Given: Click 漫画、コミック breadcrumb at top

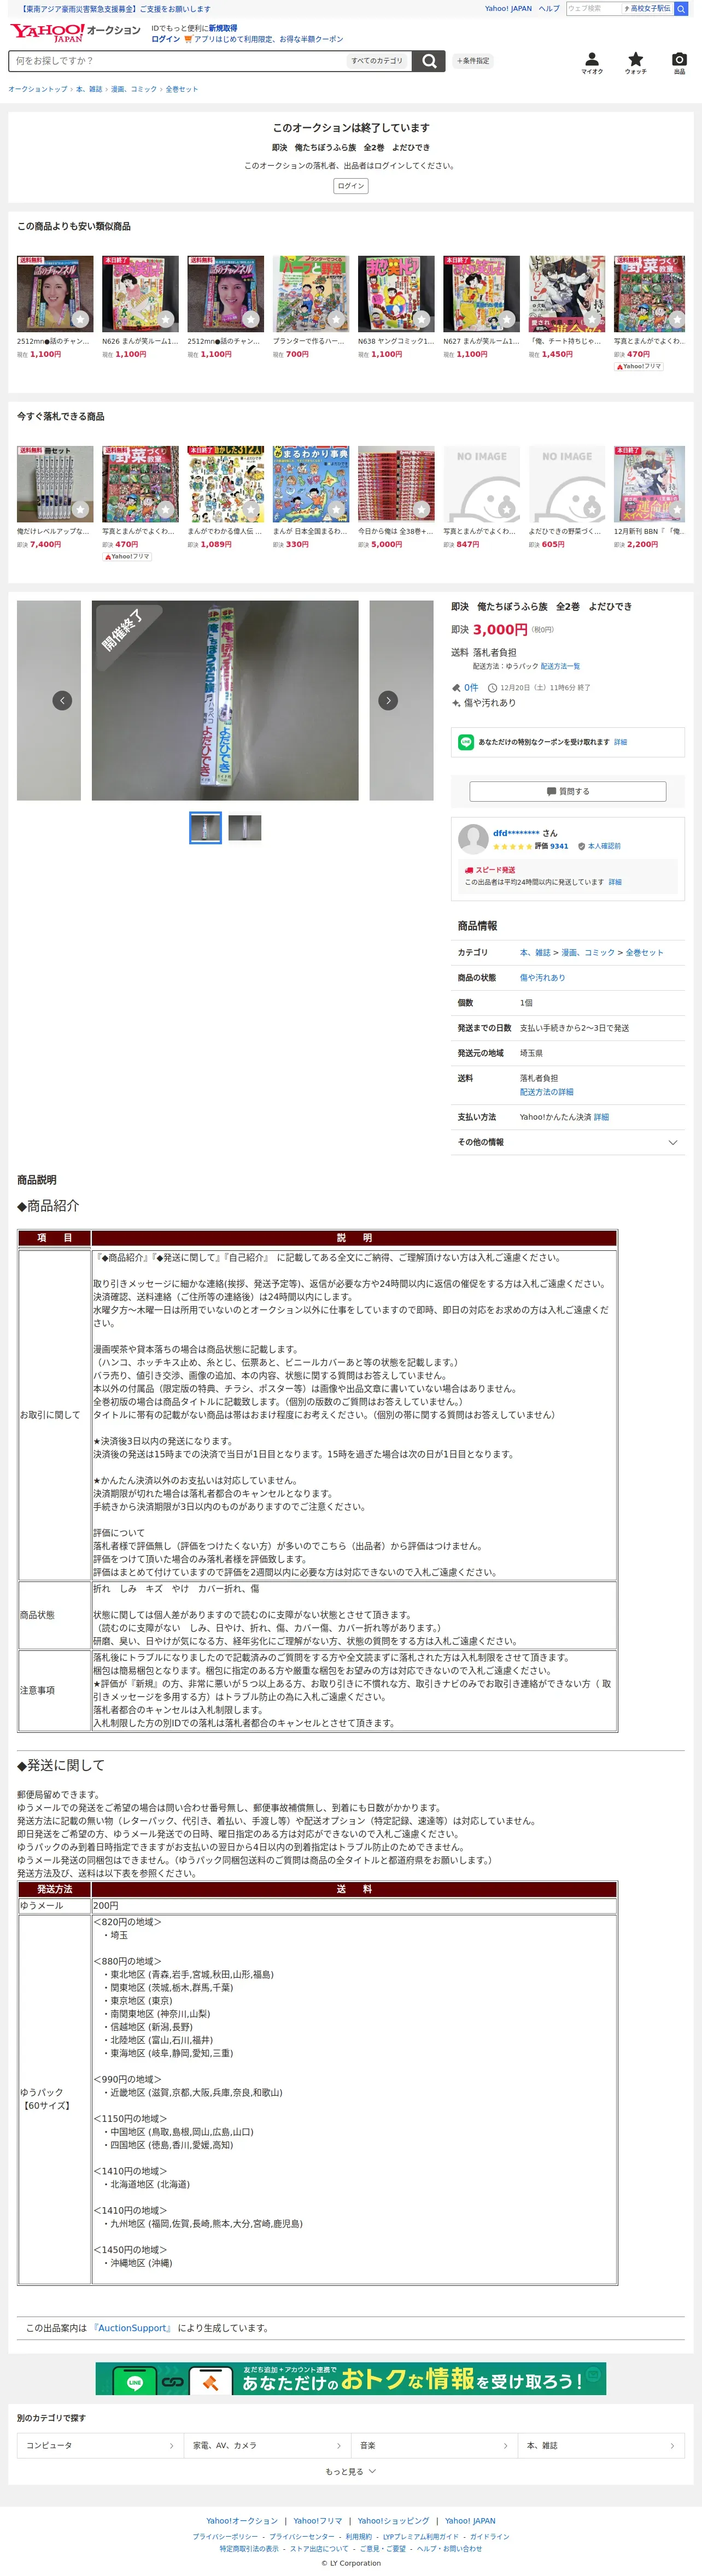Looking at the screenshot, I should click(134, 89).
